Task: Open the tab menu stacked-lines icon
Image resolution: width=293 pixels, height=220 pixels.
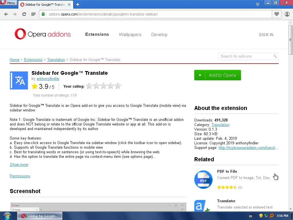Action: 258,5
